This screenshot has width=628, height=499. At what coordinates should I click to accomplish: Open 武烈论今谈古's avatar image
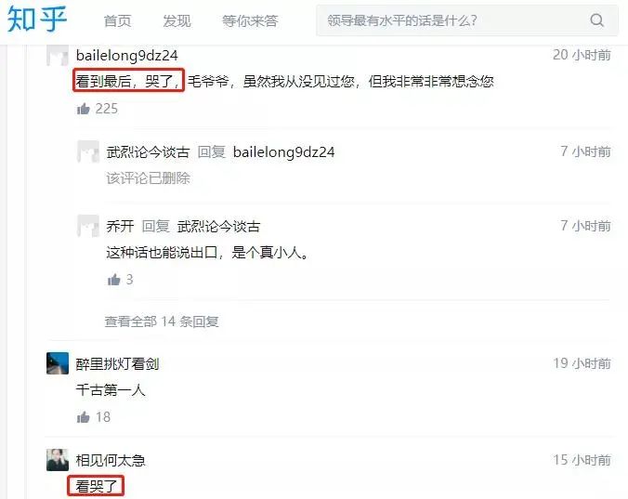87,151
